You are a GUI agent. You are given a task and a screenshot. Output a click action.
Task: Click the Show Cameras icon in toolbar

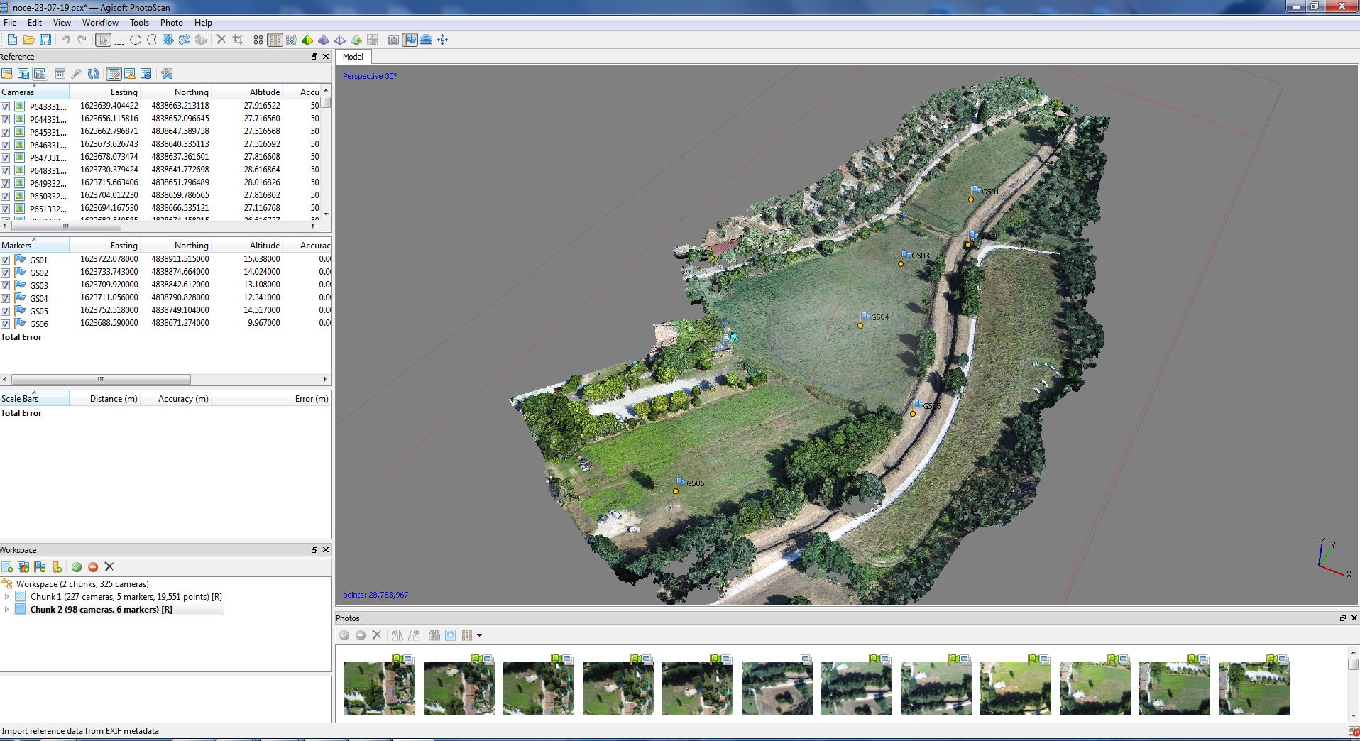(393, 40)
